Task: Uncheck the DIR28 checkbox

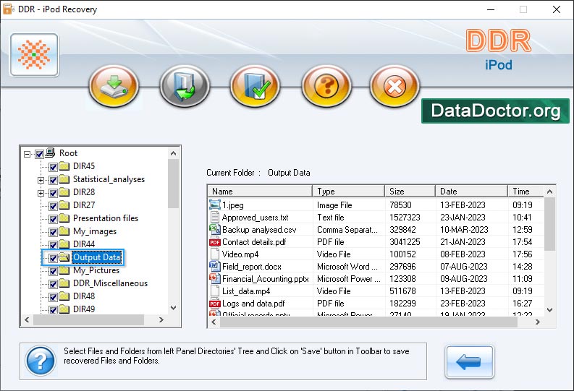Action: point(53,193)
